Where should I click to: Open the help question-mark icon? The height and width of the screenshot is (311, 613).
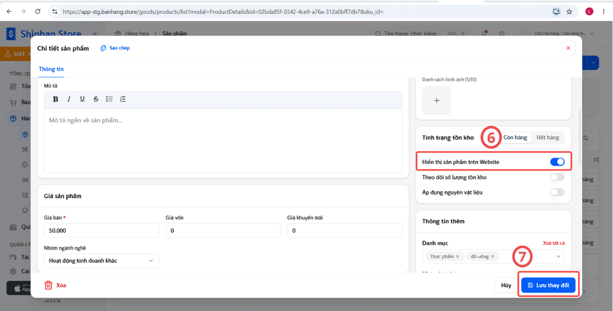pyautogui.click(x=501, y=34)
